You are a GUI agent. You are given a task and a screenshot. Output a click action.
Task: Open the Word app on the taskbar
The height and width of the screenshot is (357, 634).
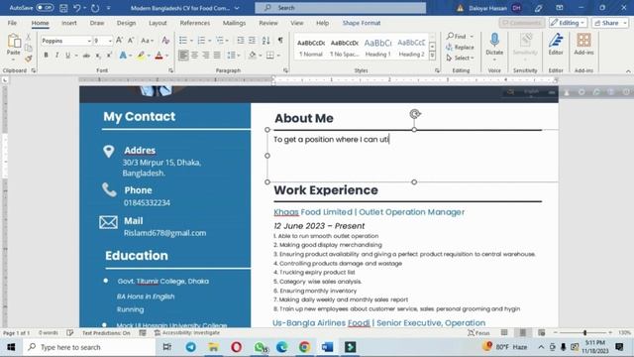coord(327,347)
